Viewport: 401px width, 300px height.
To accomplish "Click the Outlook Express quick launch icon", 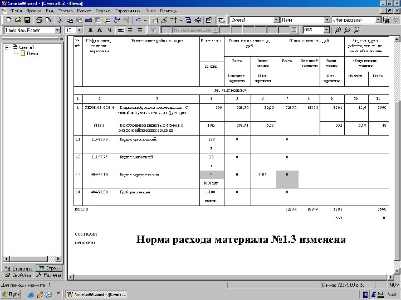I will [x=48, y=294].
